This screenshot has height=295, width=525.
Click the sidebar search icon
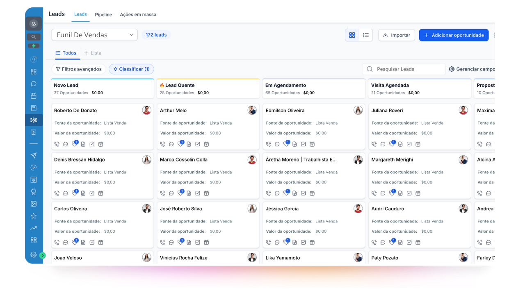34,37
